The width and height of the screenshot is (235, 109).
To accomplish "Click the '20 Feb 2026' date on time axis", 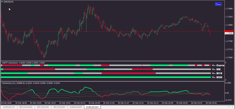I will pyautogui.click(x=6, y=103).
